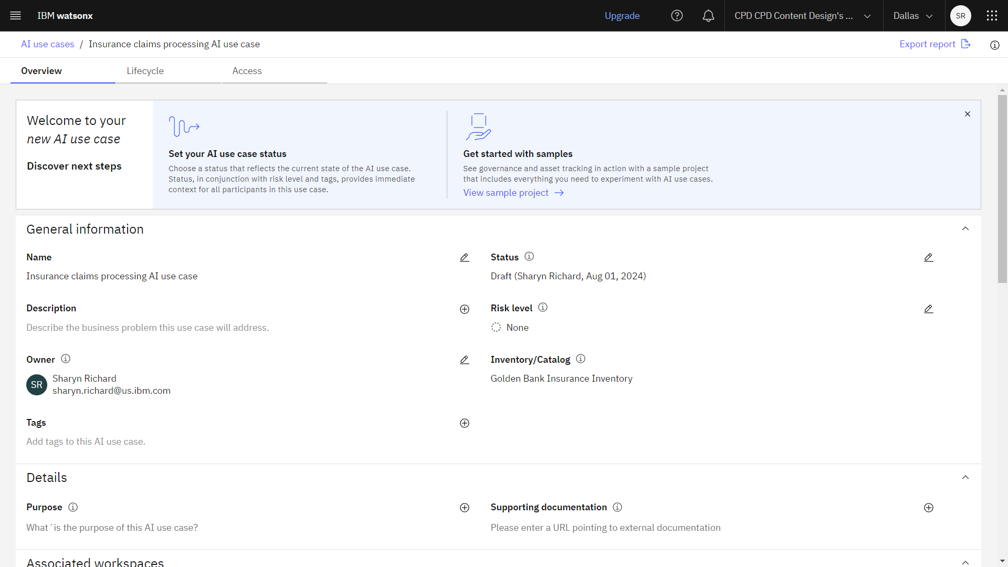
Task: Add Tags to the use case
Action: pos(465,423)
